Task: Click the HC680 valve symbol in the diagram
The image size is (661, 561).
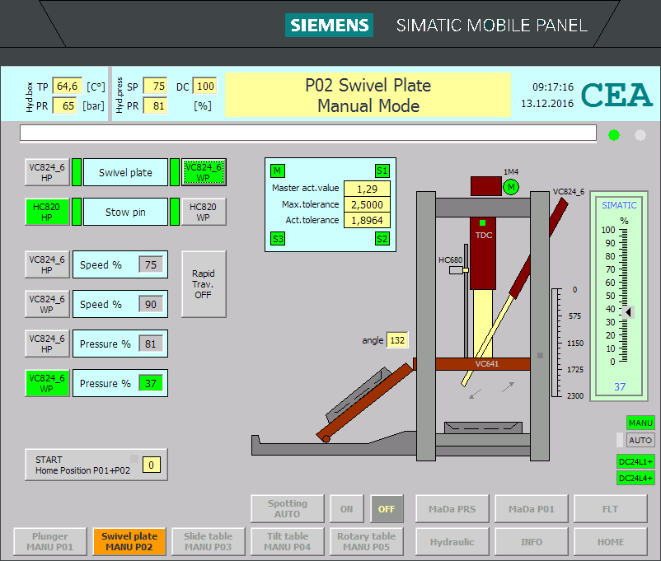Action: tap(458, 270)
